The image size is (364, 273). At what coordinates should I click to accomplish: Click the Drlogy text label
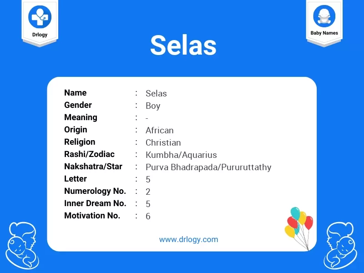[x=40, y=35]
